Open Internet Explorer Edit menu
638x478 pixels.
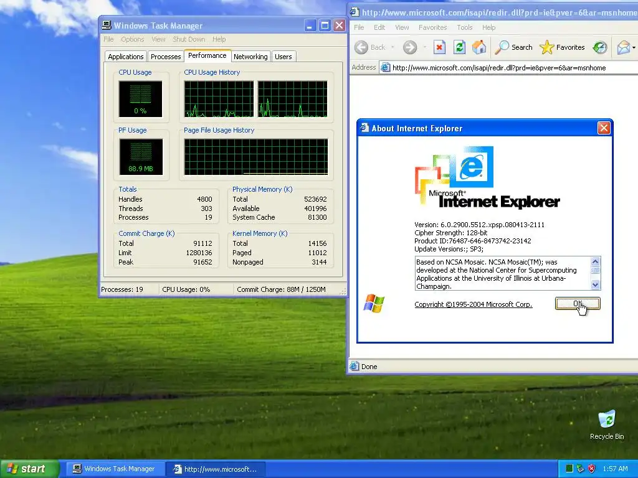379,27
